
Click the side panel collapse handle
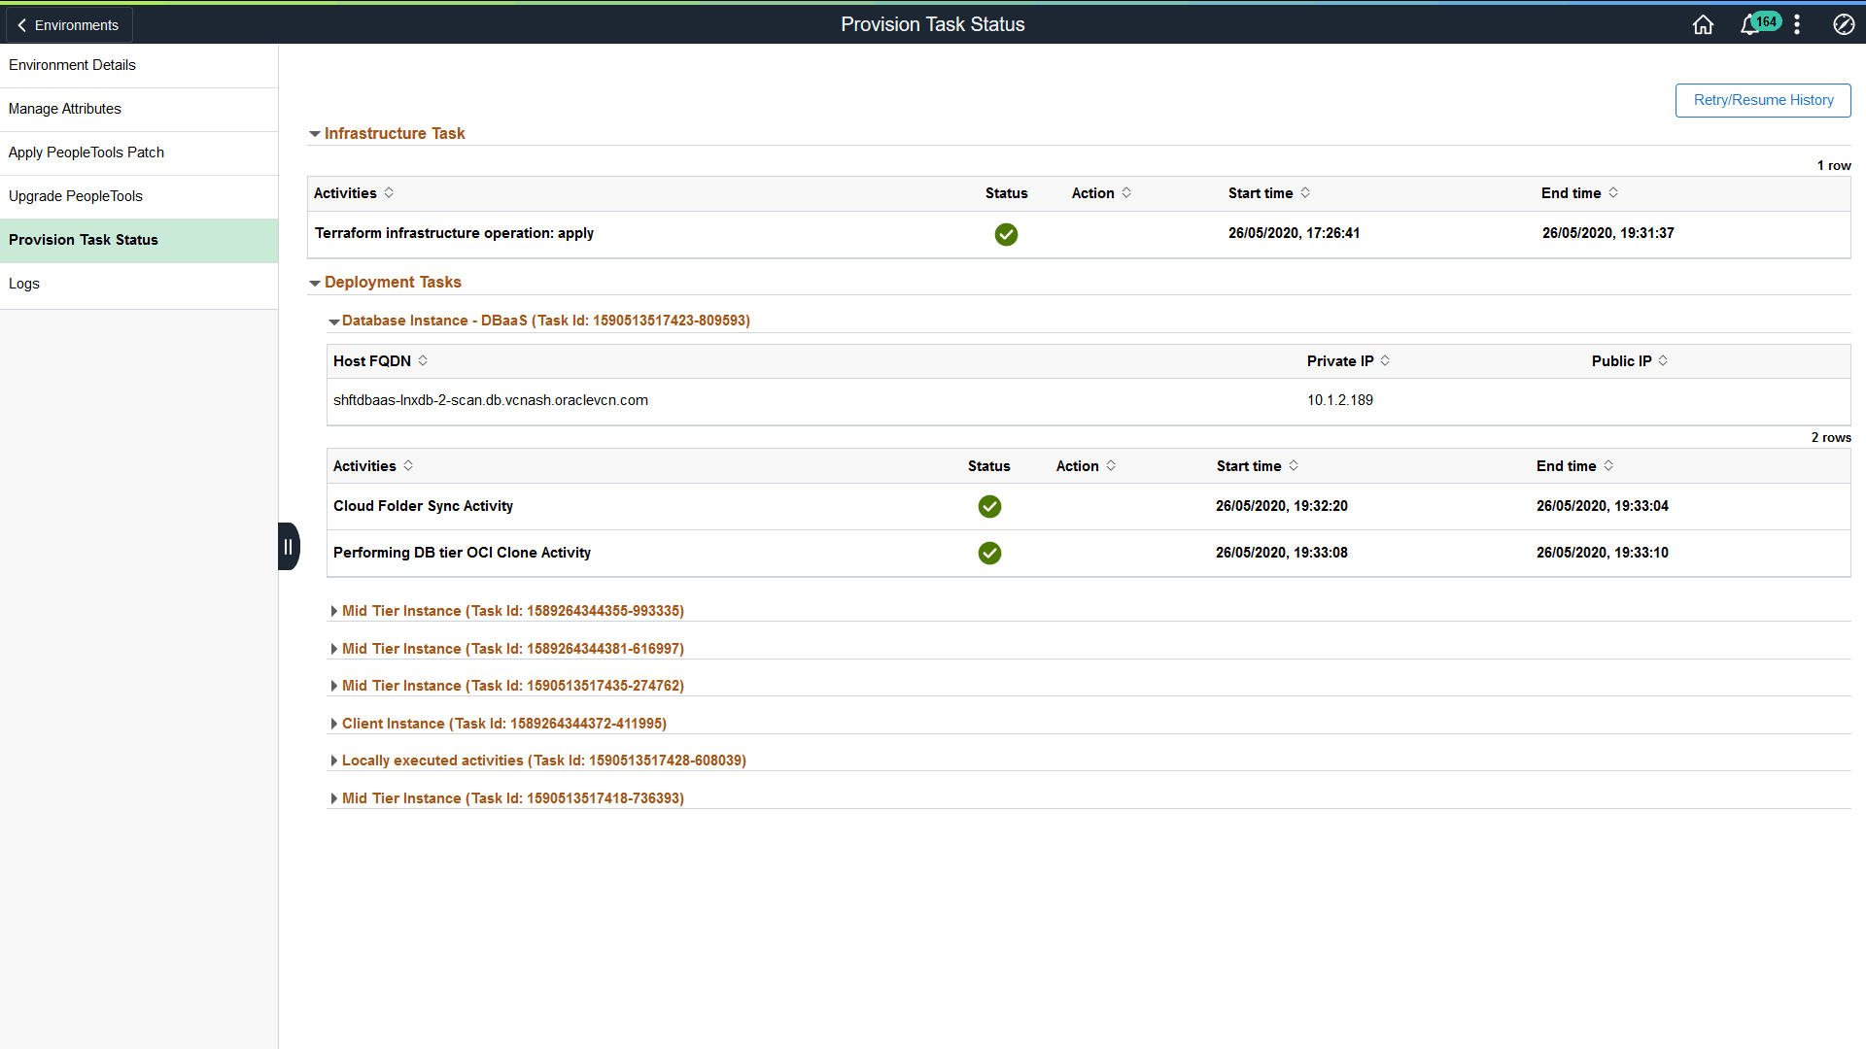coord(289,546)
